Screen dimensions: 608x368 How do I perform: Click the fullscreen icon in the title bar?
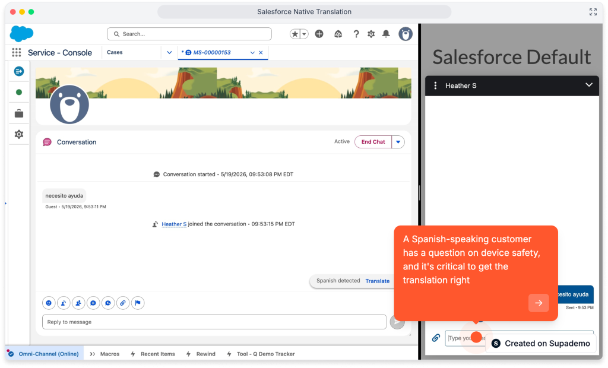[x=593, y=12]
